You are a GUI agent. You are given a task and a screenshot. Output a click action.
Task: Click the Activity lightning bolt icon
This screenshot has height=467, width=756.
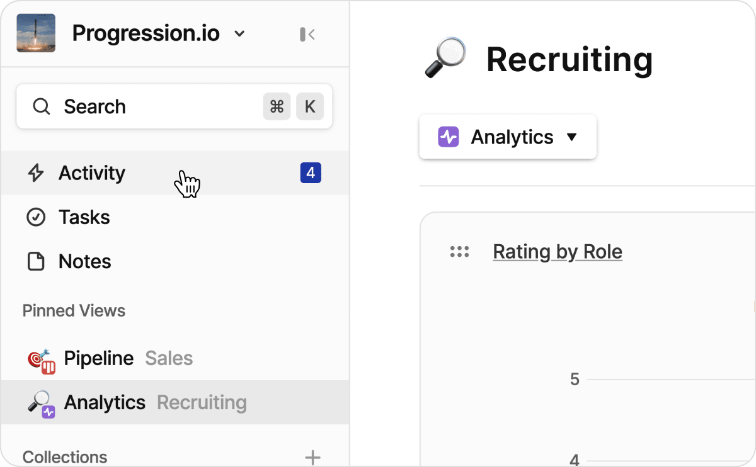pyautogui.click(x=36, y=172)
